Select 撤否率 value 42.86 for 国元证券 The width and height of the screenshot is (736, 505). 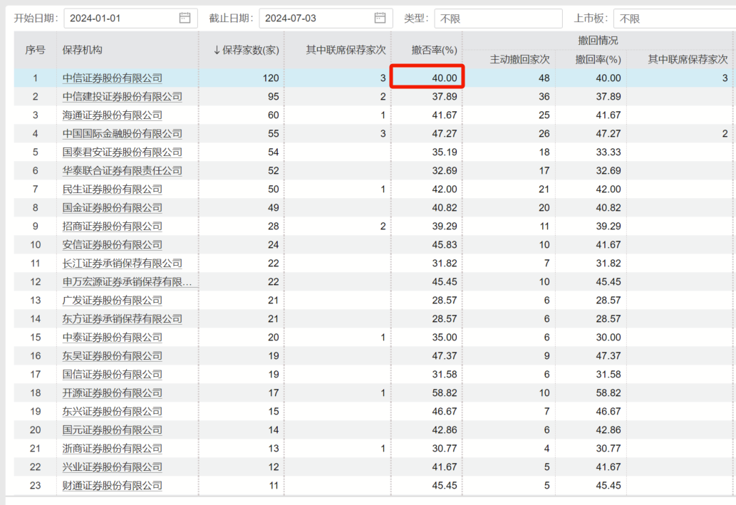click(x=445, y=430)
